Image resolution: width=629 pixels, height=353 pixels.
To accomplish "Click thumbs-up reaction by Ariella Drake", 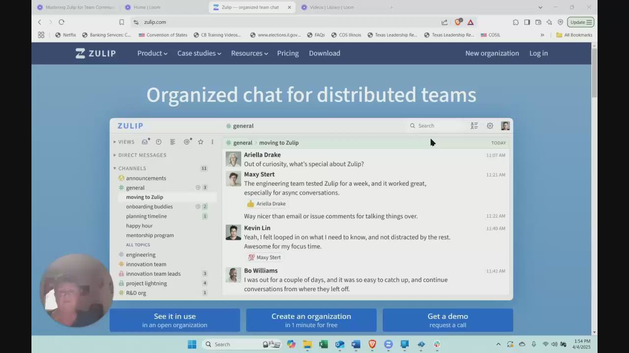I will [266, 203].
